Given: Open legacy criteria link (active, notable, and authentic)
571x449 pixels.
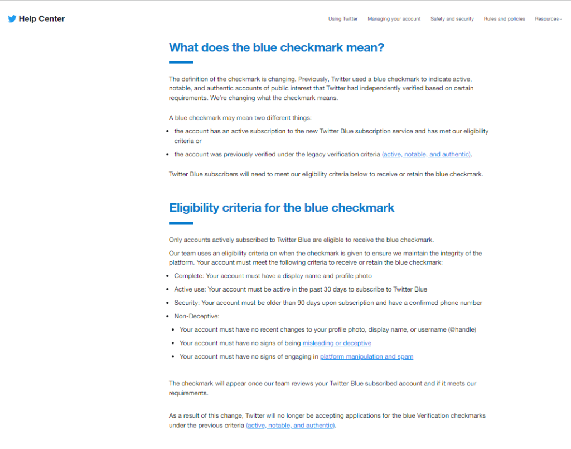Looking at the screenshot, I should pos(426,154).
